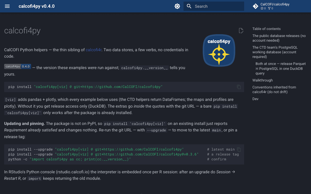Click the 'calcofi4py.__version__' inline code

[x=145, y=68]
